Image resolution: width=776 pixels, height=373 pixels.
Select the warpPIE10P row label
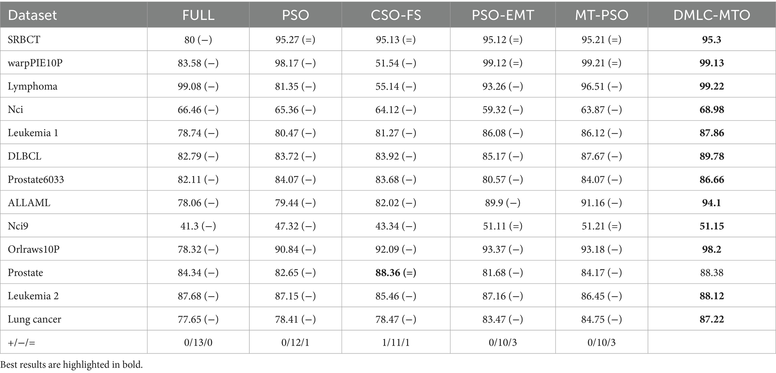pyautogui.click(x=35, y=63)
